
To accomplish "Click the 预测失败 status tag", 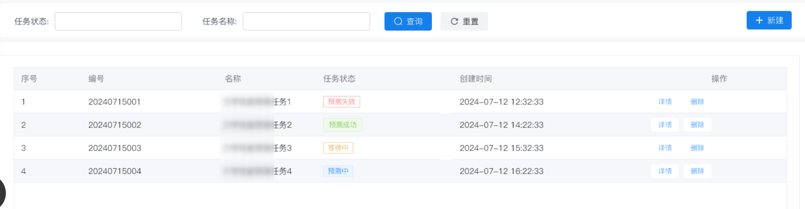I will coord(341,102).
